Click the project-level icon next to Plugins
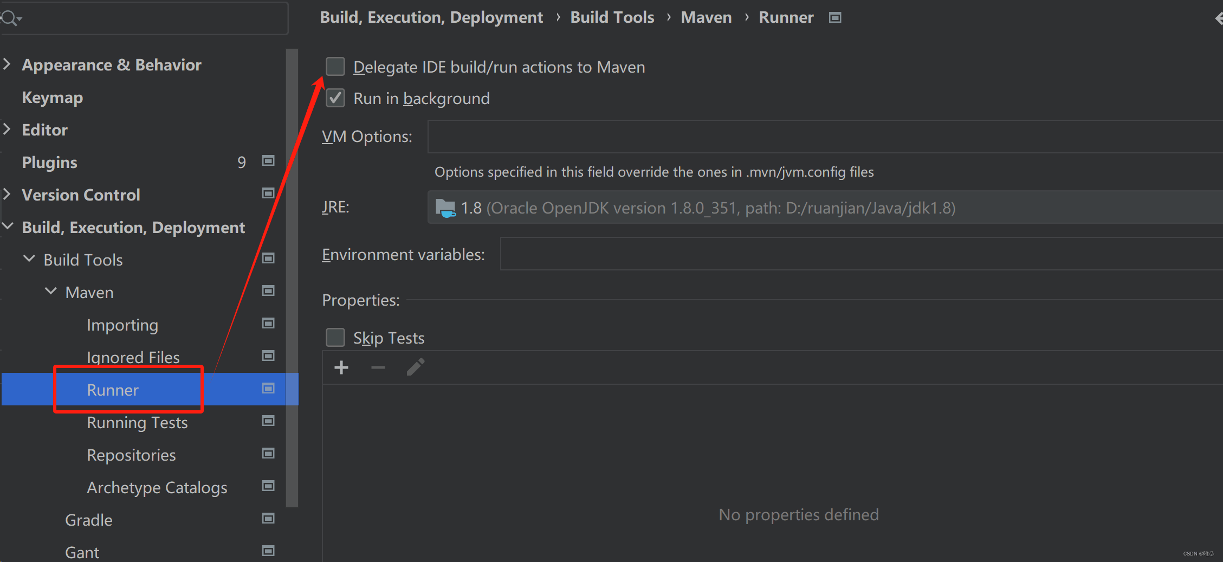 coord(268,161)
